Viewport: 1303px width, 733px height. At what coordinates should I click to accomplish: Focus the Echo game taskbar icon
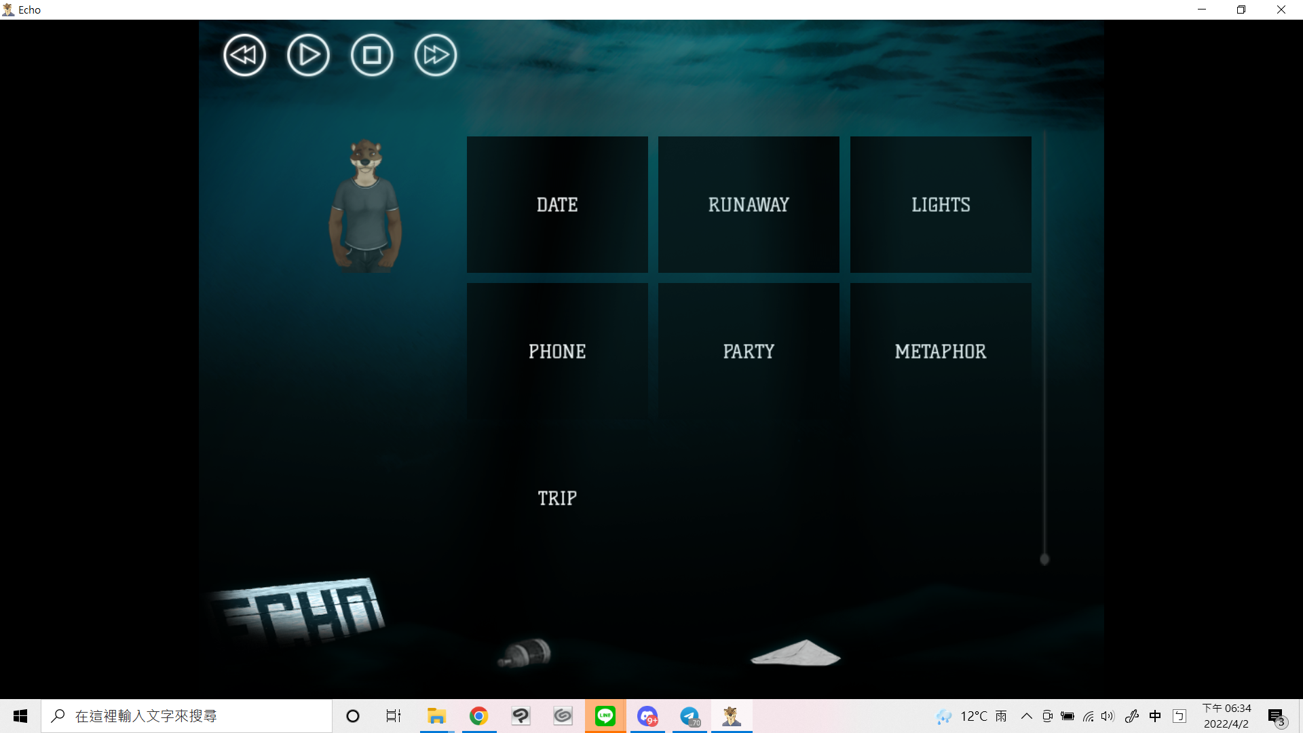click(x=732, y=716)
